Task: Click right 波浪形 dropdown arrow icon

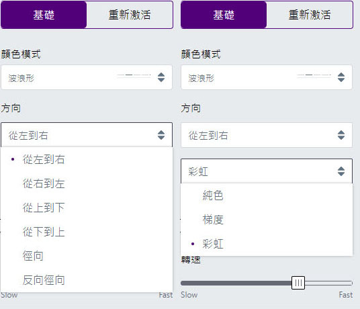Action: pos(341,77)
